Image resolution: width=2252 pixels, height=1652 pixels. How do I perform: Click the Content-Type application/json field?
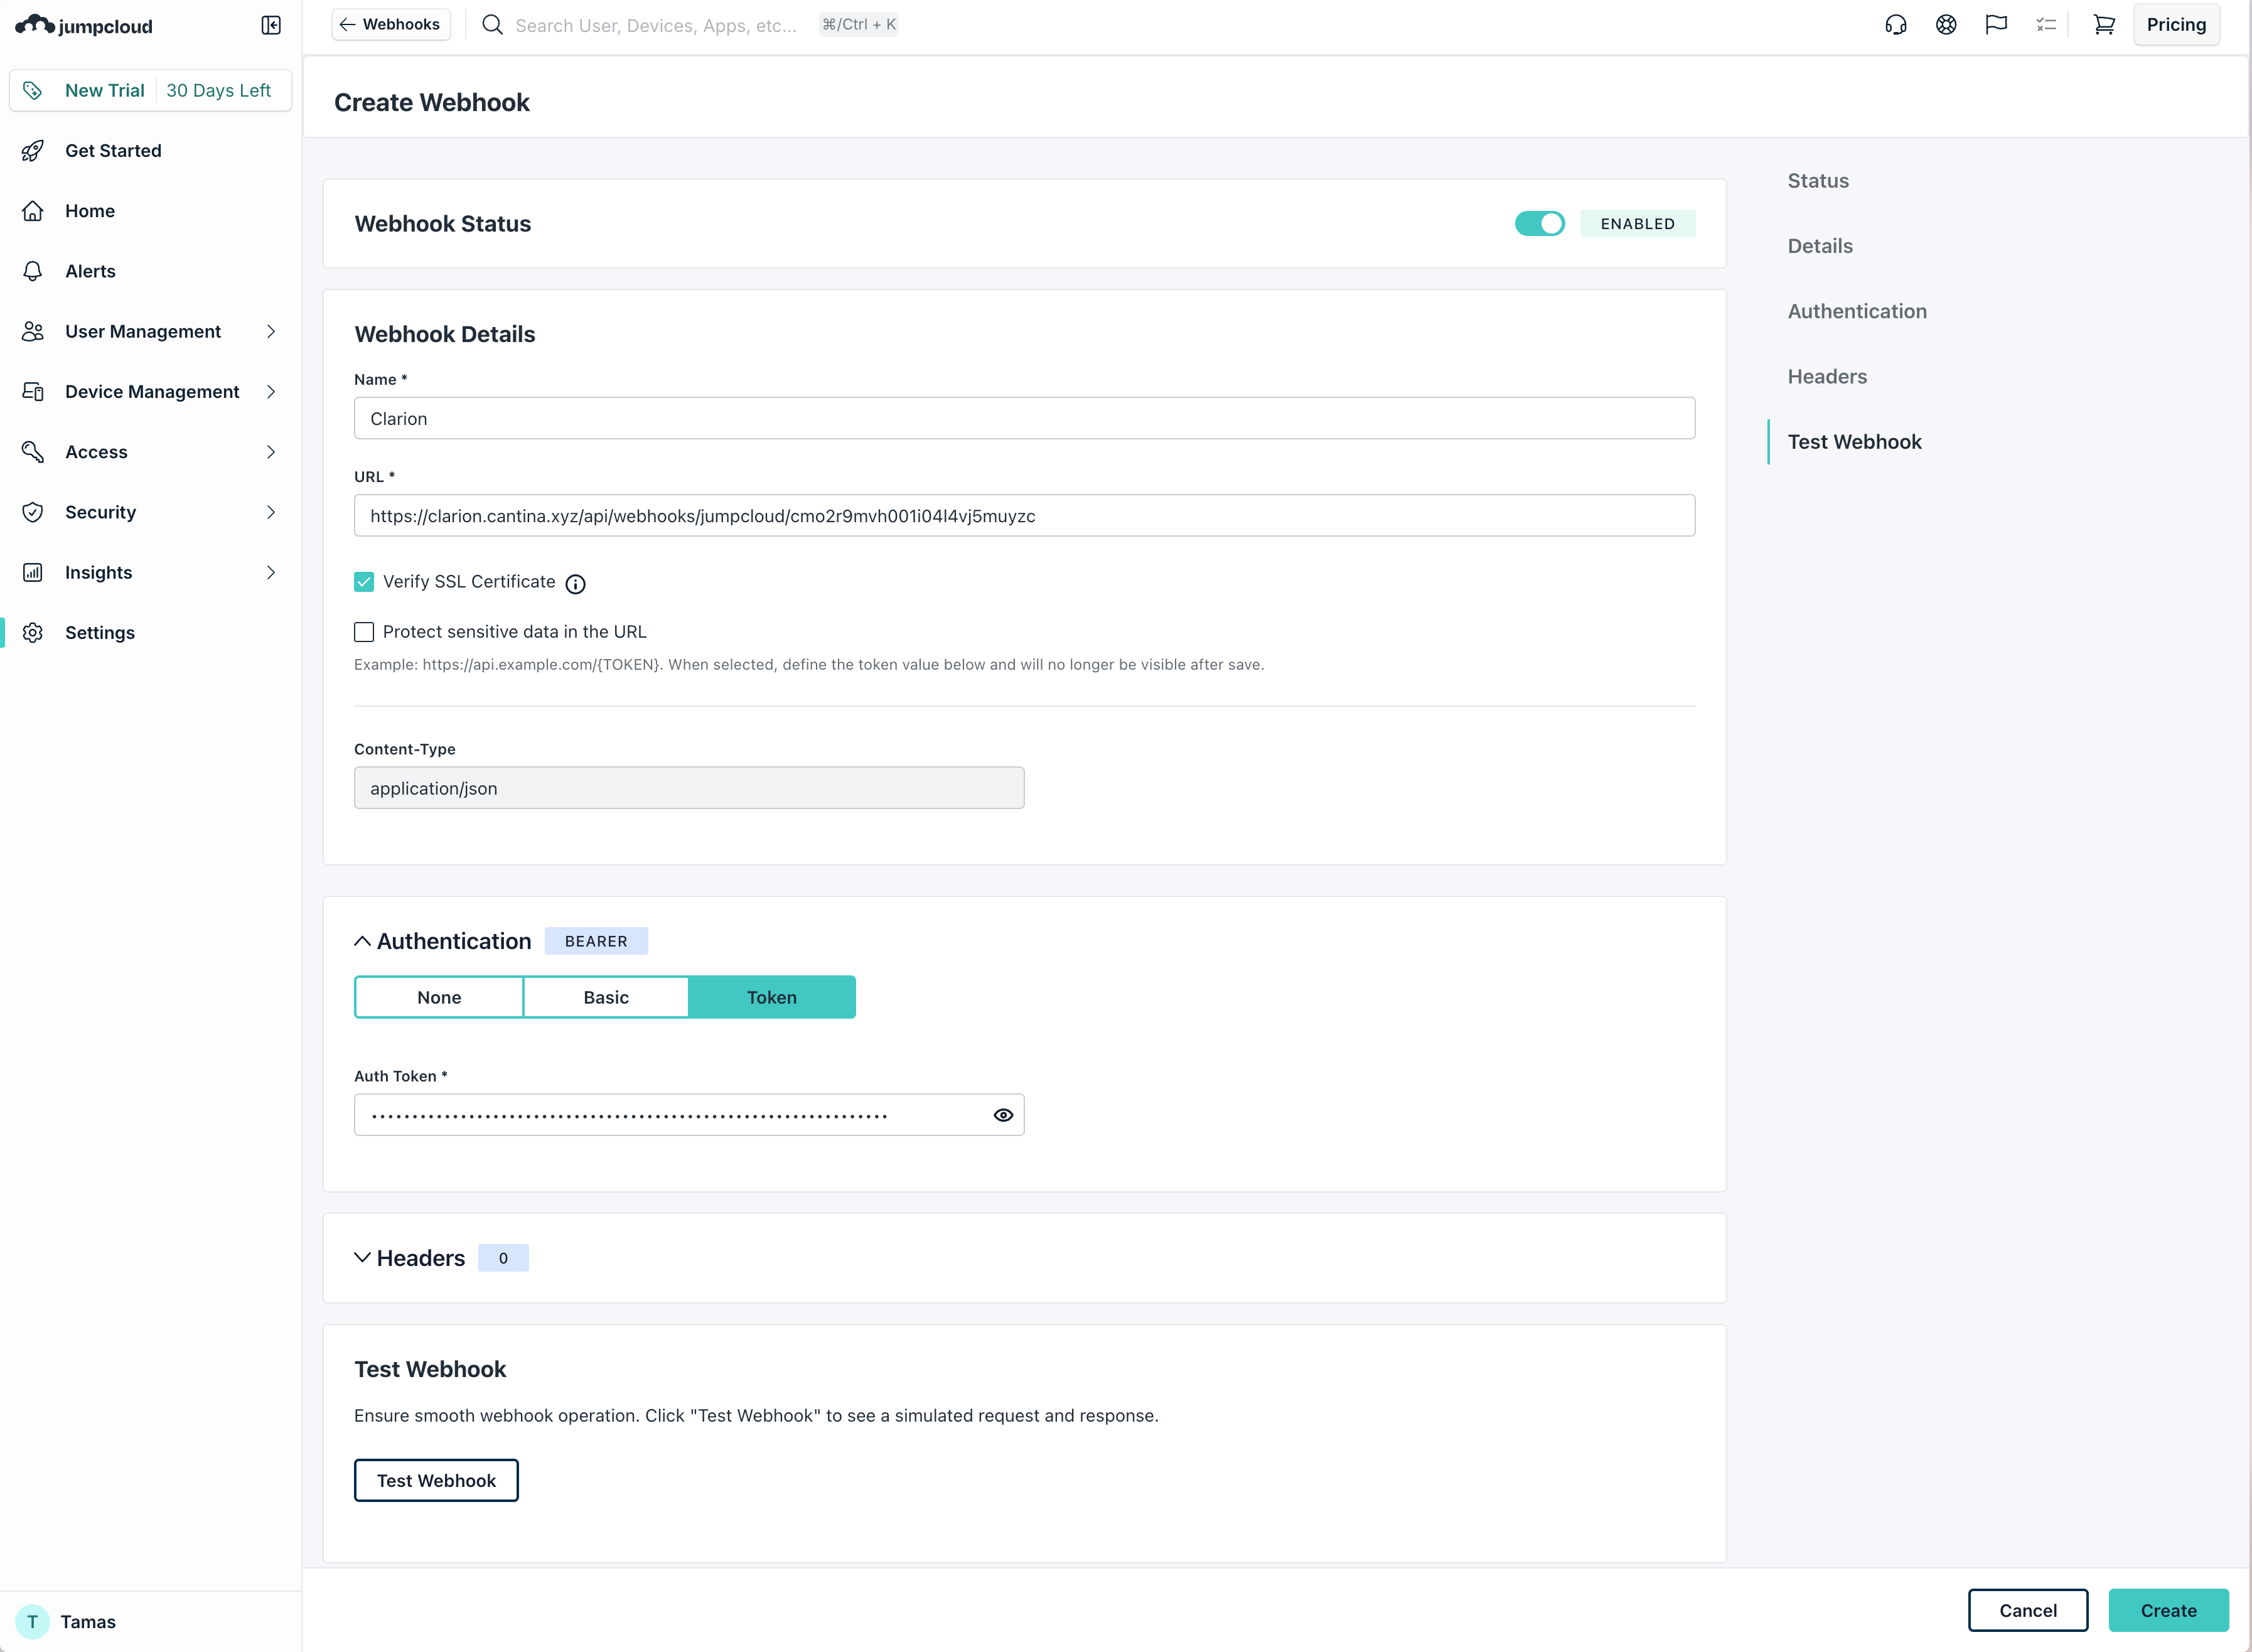(689, 788)
